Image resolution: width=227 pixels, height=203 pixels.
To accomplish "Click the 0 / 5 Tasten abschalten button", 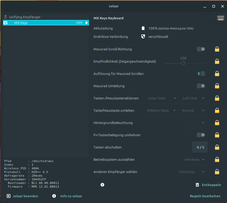I will (200, 147).
